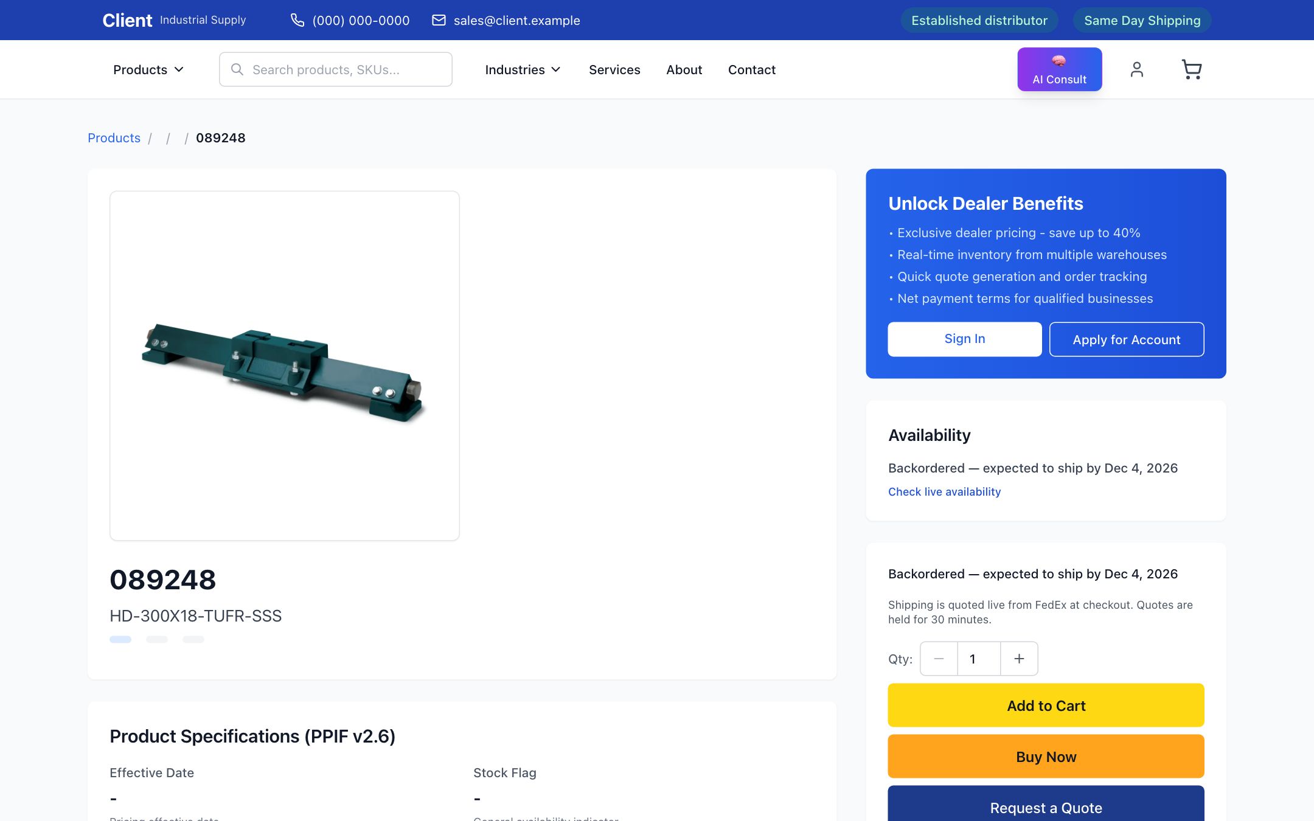
Task: Decrease quantity with minus button
Action: tap(939, 659)
